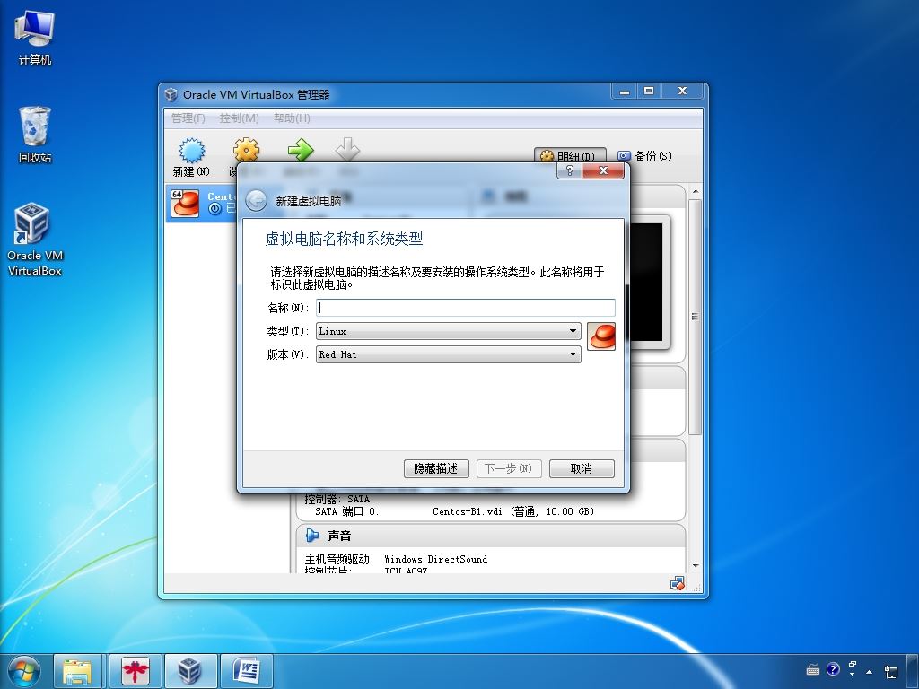Click the Audio (声音) section icon
This screenshot has width=919, height=689.
pyautogui.click(x=312, y=536)
